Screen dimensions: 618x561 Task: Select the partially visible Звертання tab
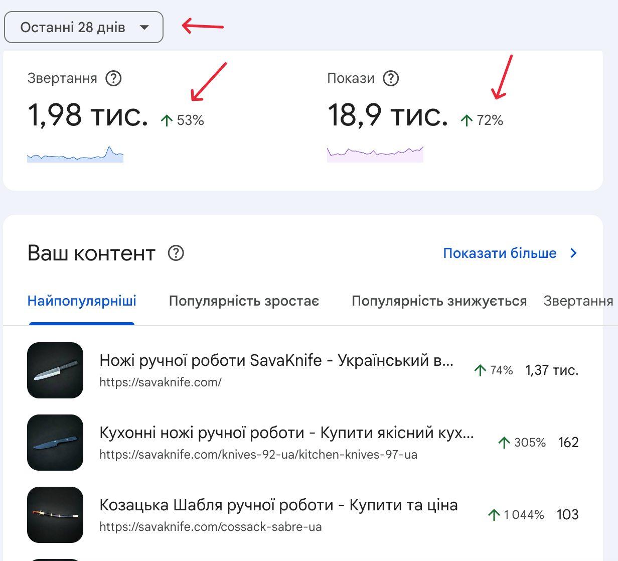578,301
